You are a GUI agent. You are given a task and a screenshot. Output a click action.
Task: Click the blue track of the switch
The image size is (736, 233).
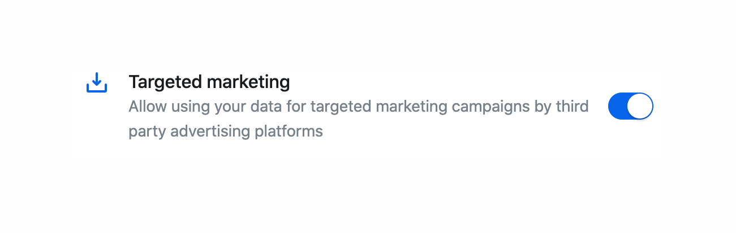(x=618, y=107)
